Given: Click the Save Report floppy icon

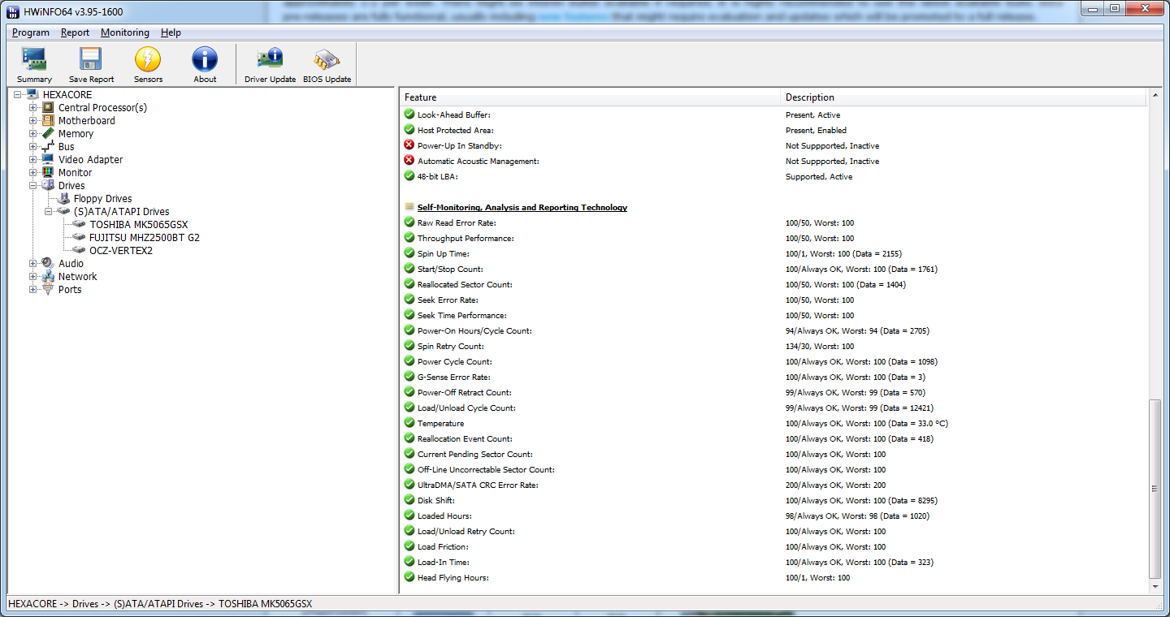Looking at the screenshot, I should point(91,58).
